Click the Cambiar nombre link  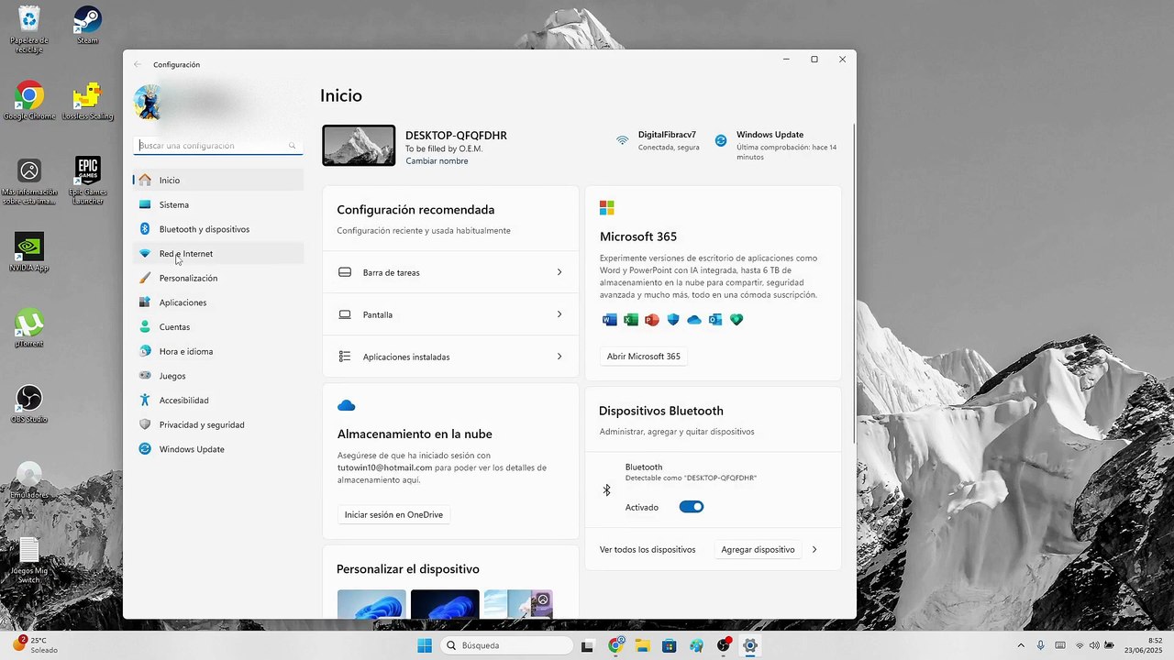pos(437,161)
